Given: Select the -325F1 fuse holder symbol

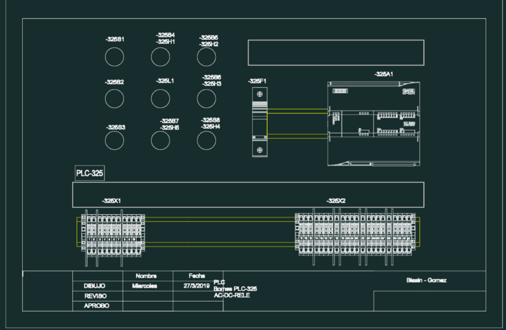Looking at the screenshot, I should (260, 122).
